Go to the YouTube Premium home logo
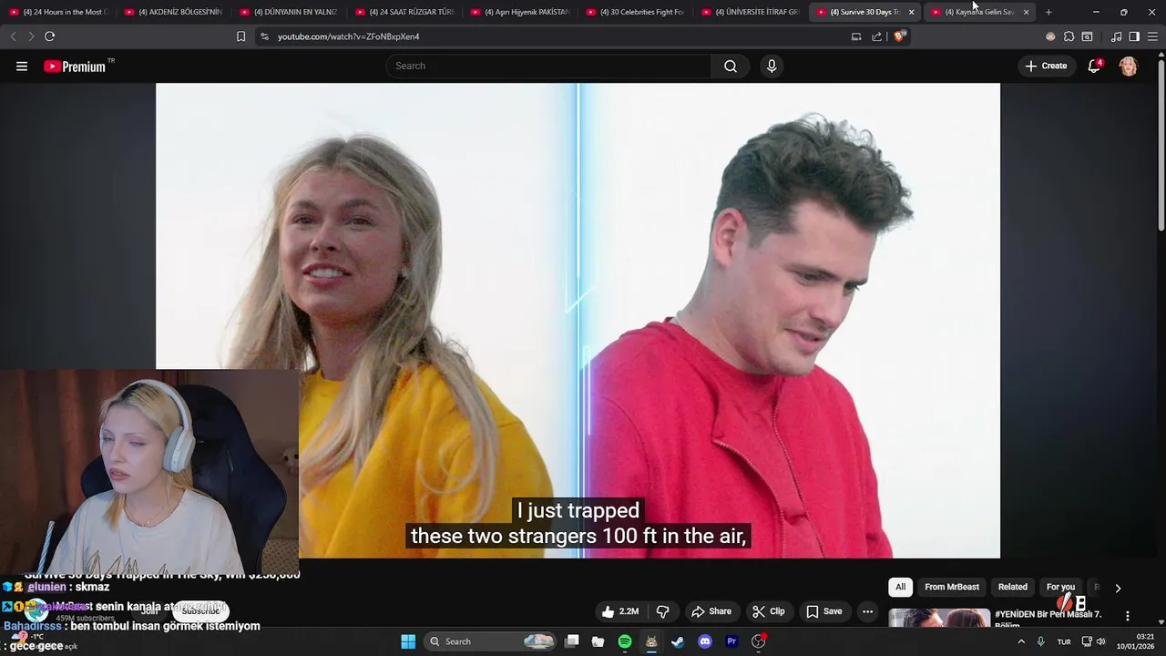The height and width of the screenshot is (656, 1166). 77,67
